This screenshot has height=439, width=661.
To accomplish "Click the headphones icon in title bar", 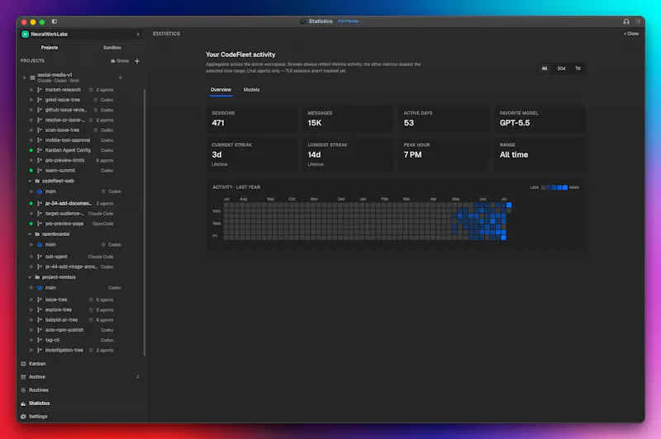I will click(626, 21).
